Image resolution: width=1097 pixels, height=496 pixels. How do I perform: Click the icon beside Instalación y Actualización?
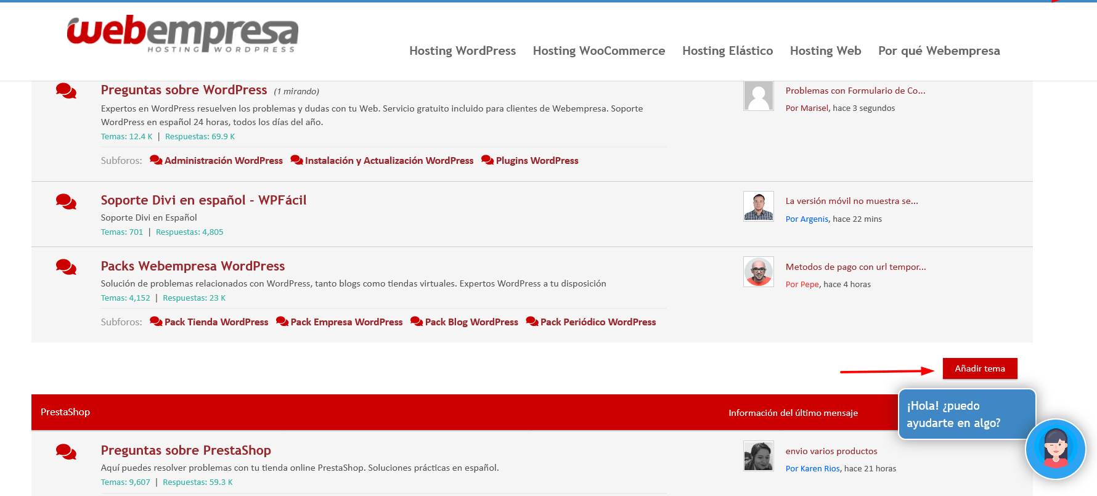pyautogui.click(x=296, y=160)
